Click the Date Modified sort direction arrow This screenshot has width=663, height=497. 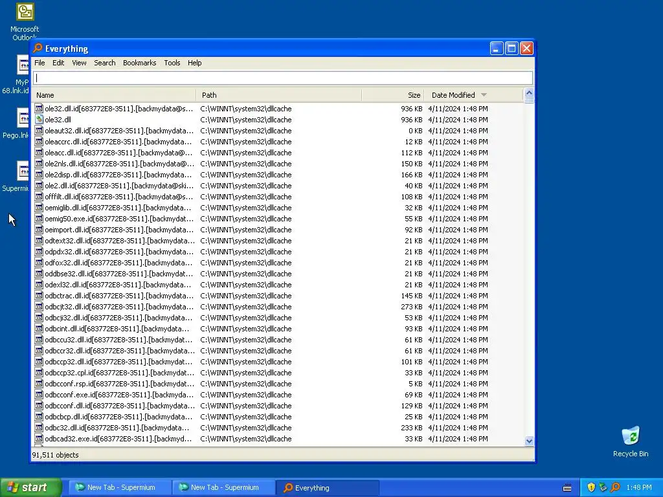[x=484, y=95]
